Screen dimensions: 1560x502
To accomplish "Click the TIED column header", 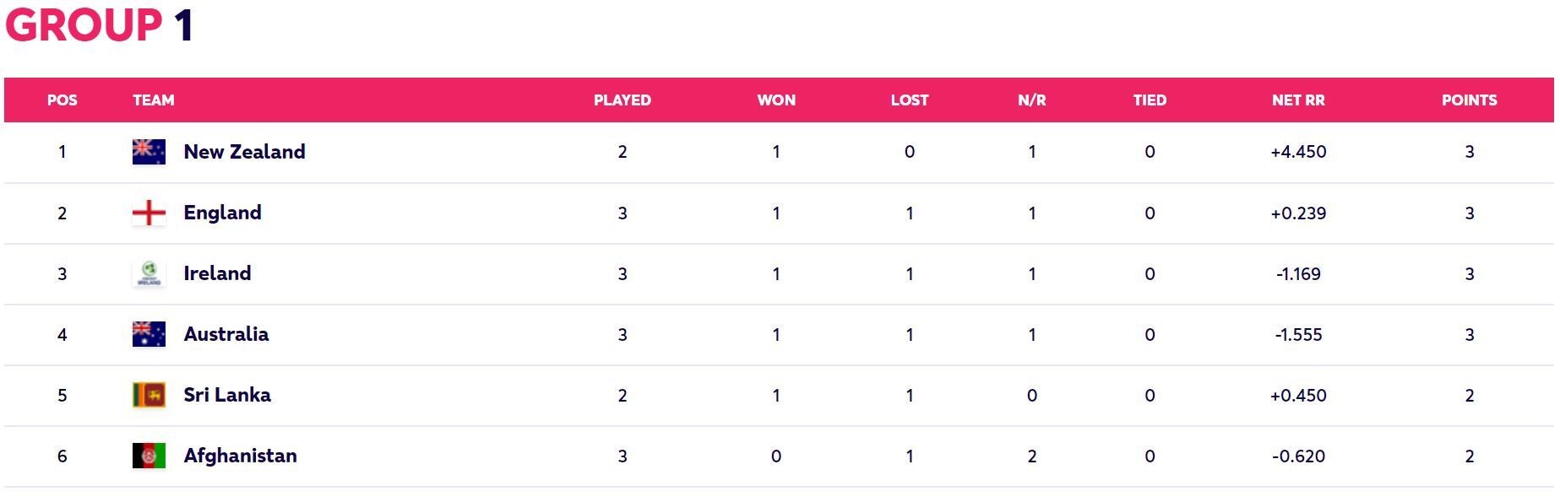I will 1150,100.
